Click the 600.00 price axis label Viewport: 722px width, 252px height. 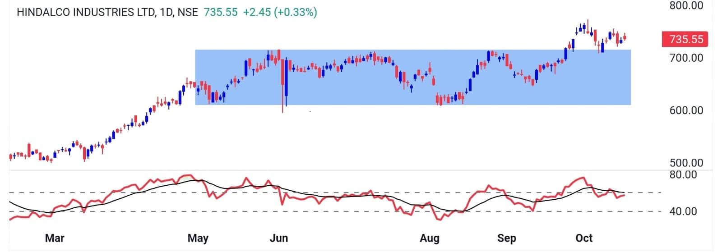tap(686, 111)
